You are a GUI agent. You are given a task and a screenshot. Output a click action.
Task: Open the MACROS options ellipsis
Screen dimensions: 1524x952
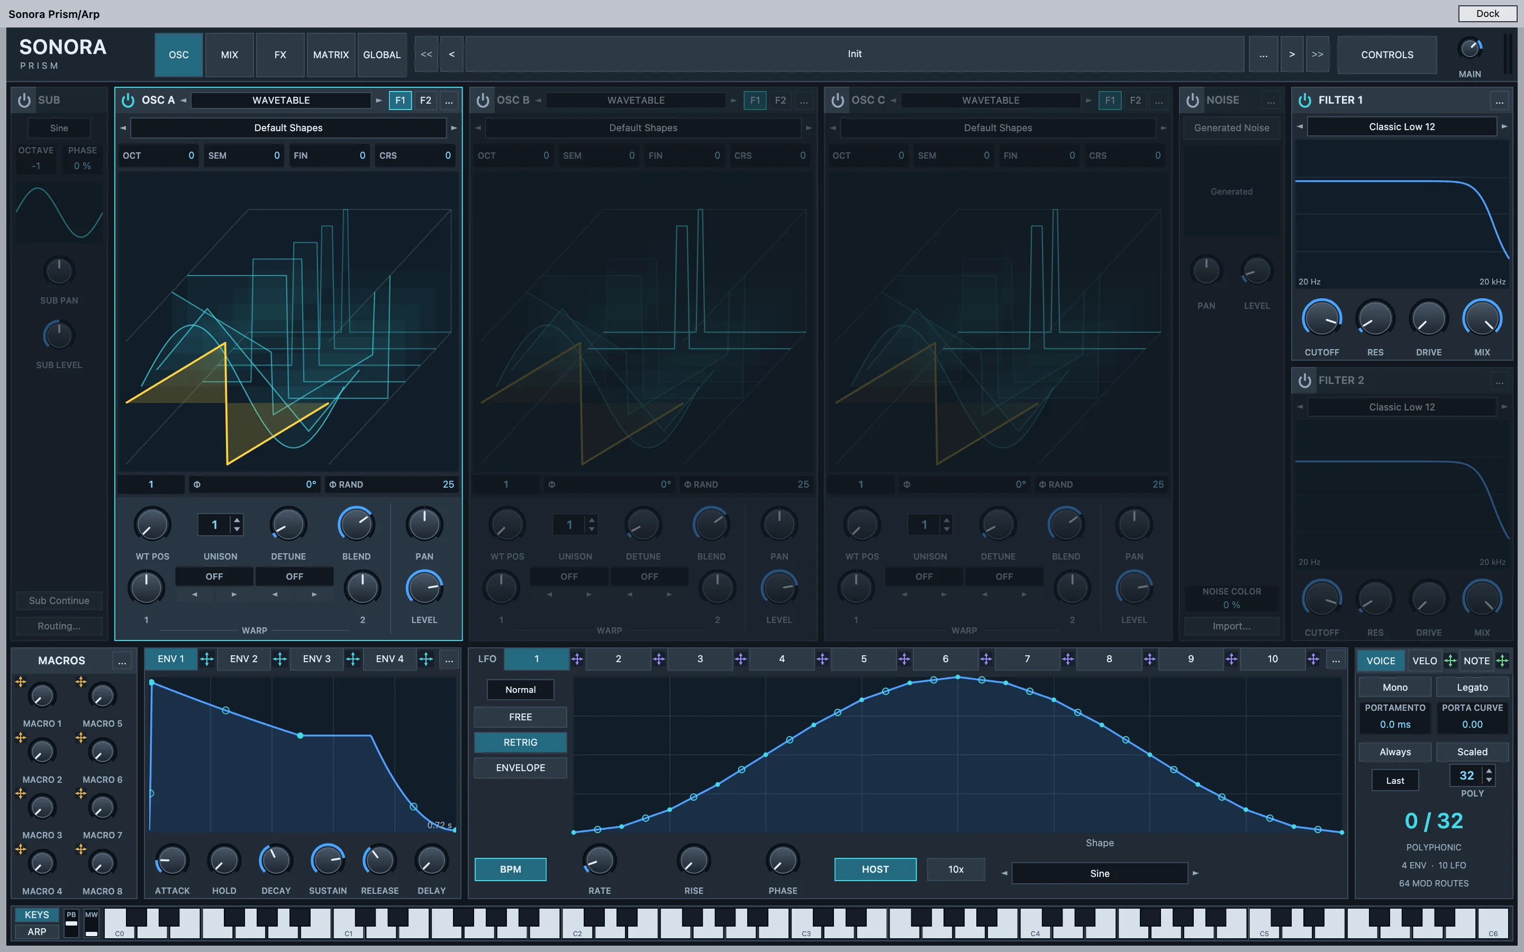(x=122, y=661)
